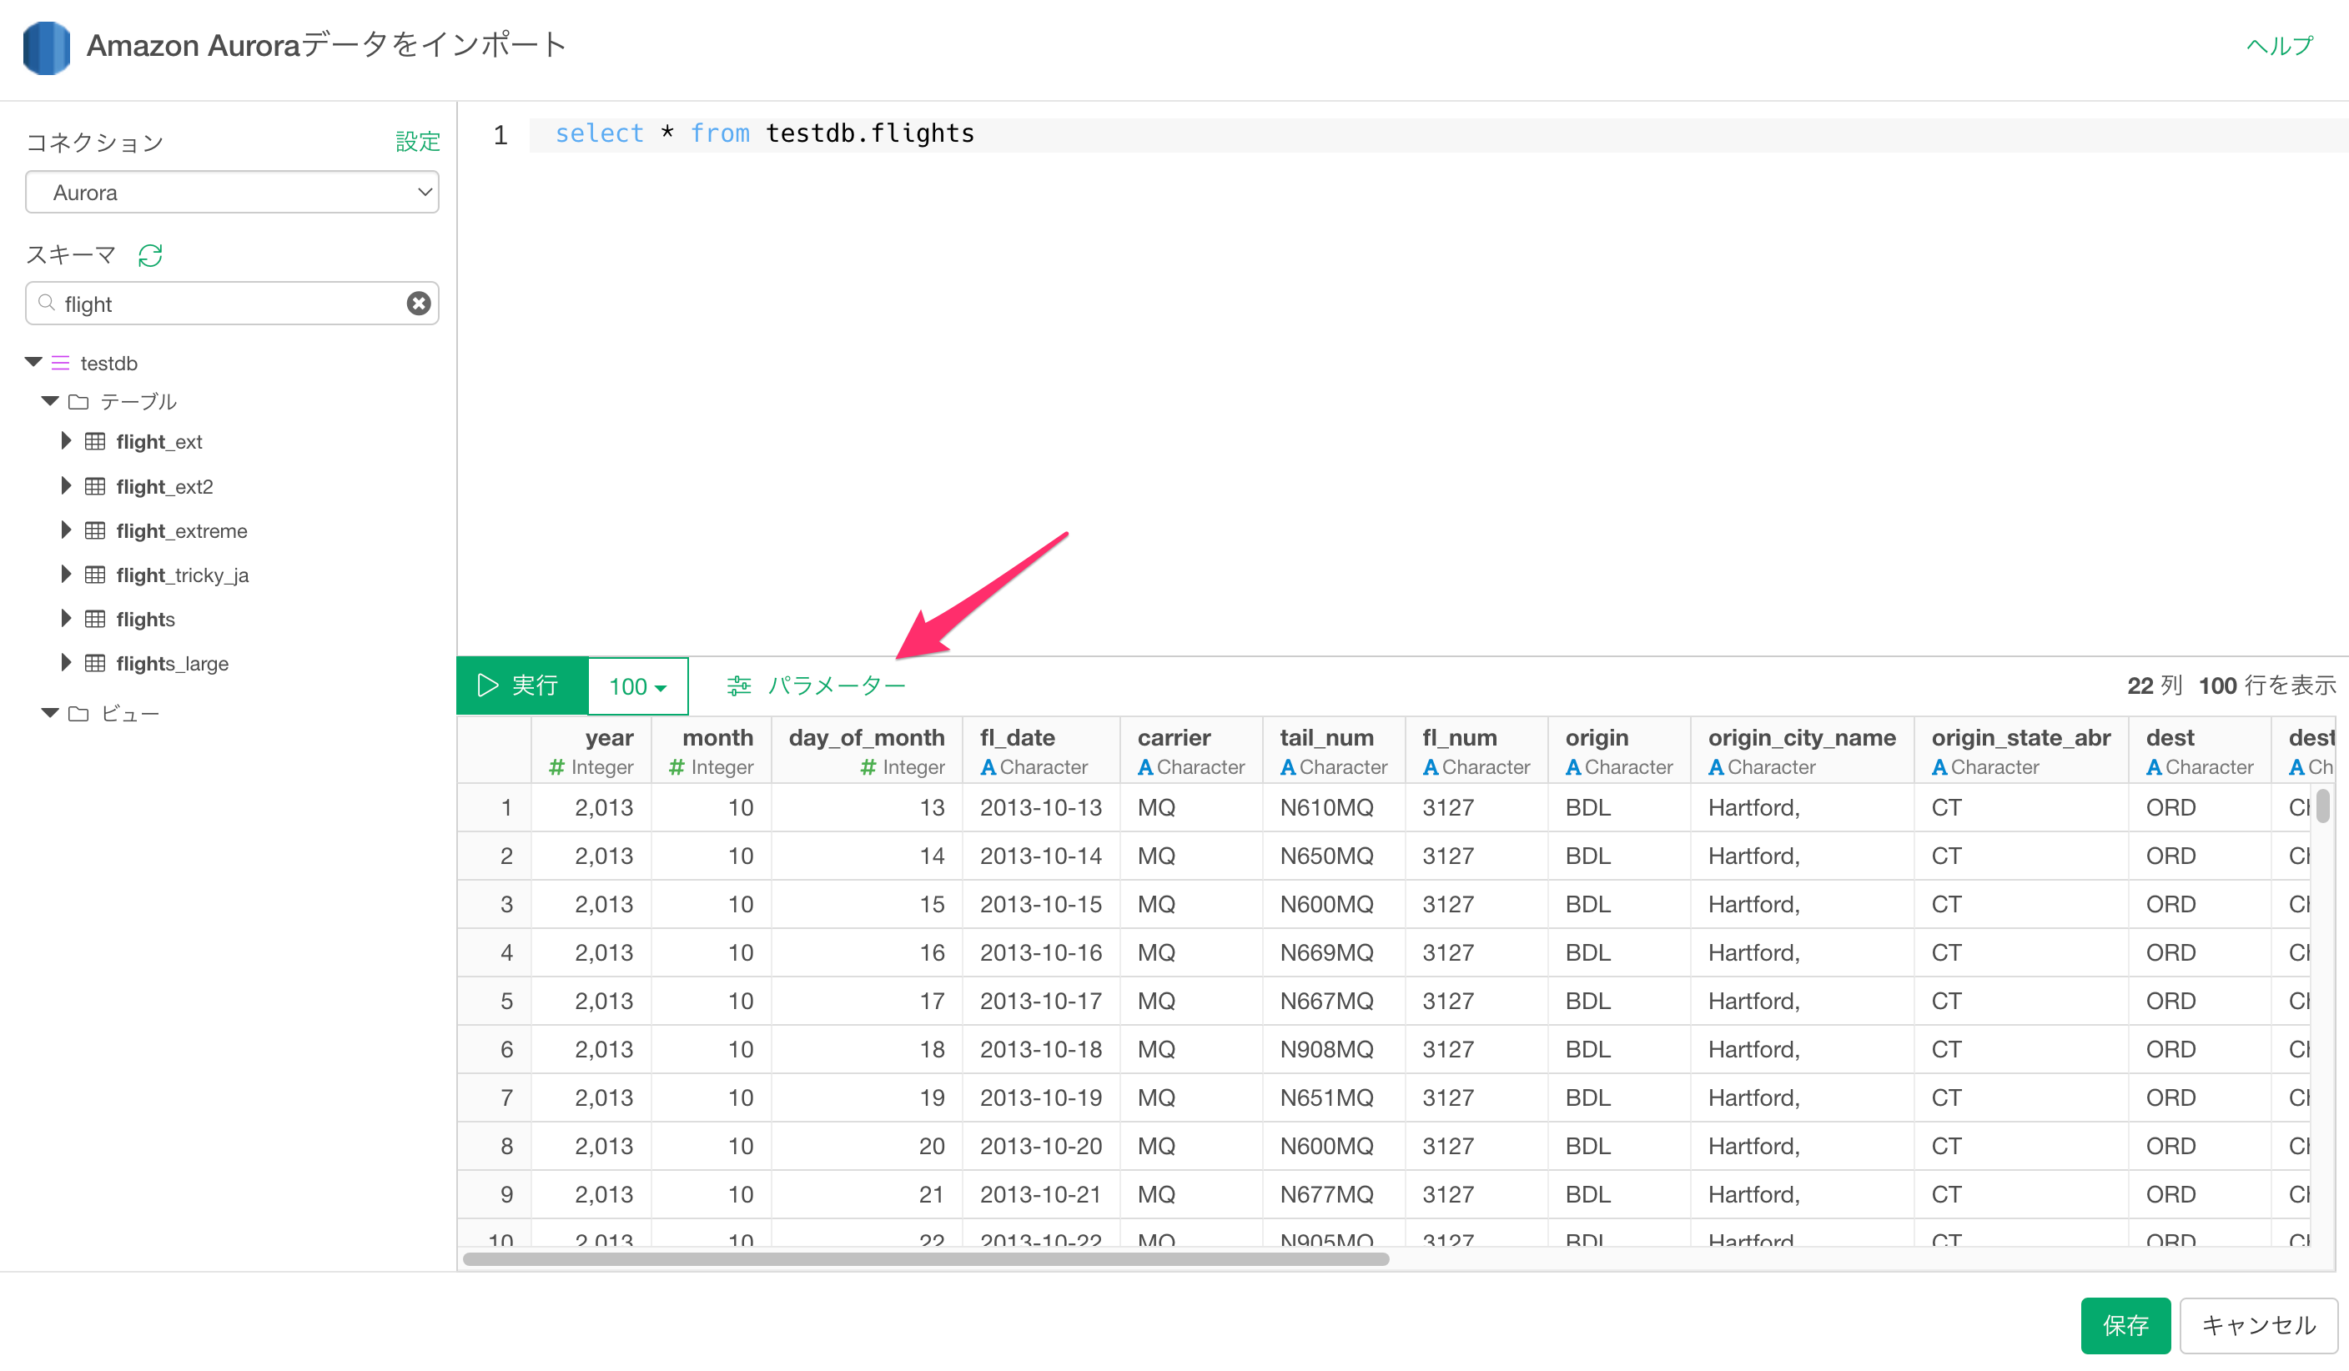Select the flights_large table name

(x=173, y=664)
